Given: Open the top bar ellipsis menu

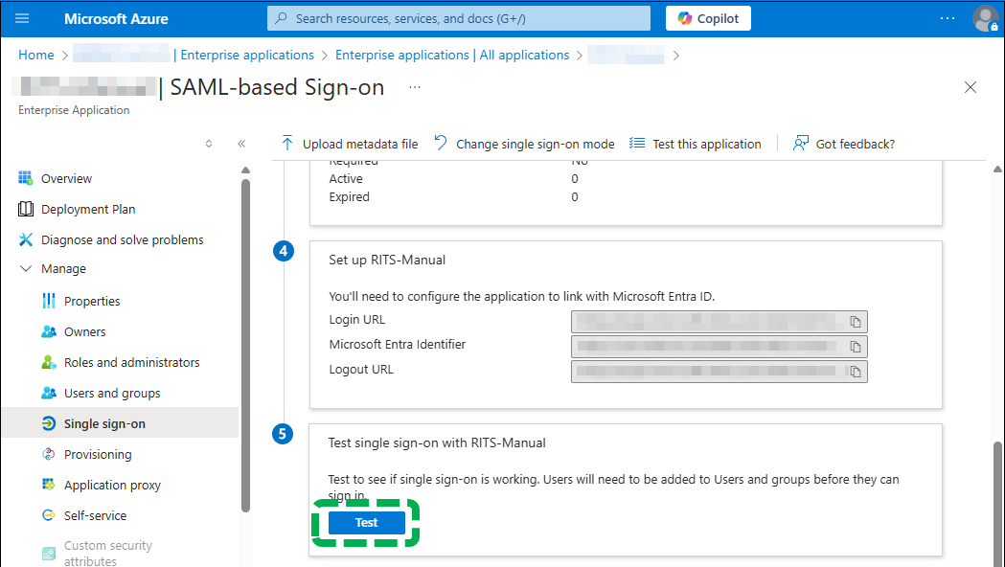Looking at the screenshot, I should click(x=947, y=18).
